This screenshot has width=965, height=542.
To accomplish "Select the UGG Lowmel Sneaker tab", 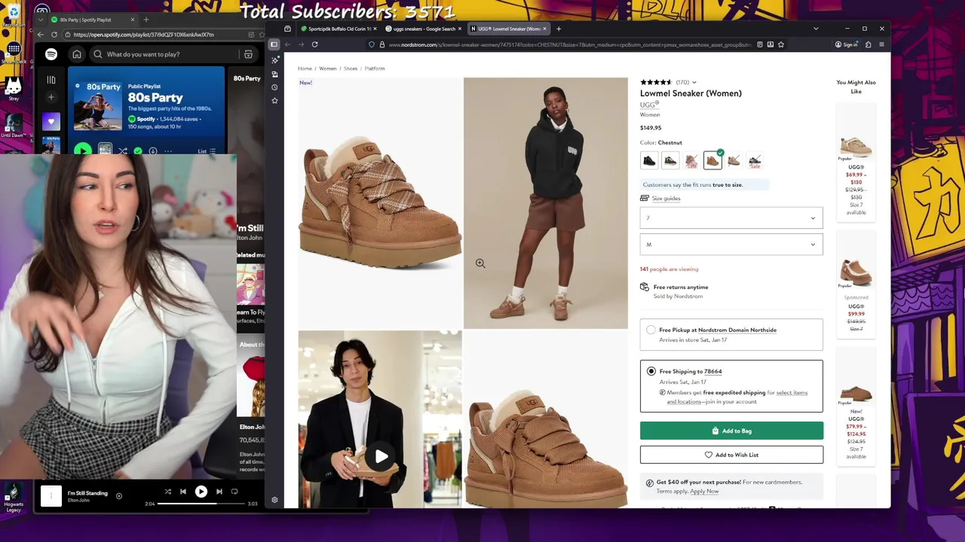I will 509,29.
